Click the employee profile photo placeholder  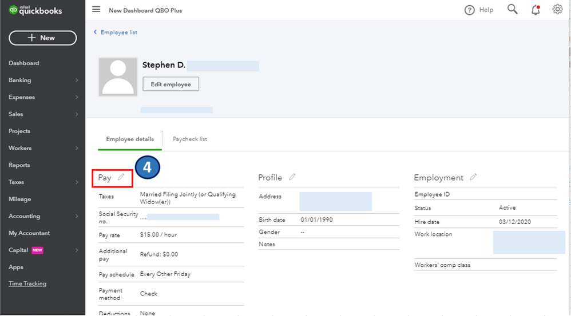pos(118,77)
